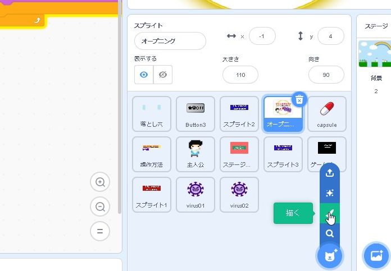Click the orange loop block arrow
This screenshot has height=271, width=391.
(37, 20)
